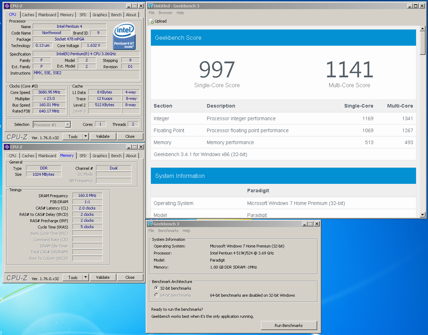Click the Upload icon in Geekbench toolbar
Viewport: 428px width, 335px height.
(151, 21)
